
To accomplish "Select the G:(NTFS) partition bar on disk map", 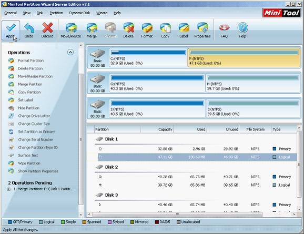I will coord(157,83).
